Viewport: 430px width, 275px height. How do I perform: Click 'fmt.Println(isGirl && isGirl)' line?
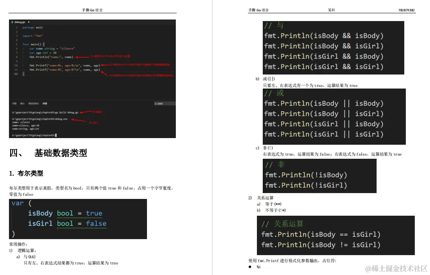324,66
